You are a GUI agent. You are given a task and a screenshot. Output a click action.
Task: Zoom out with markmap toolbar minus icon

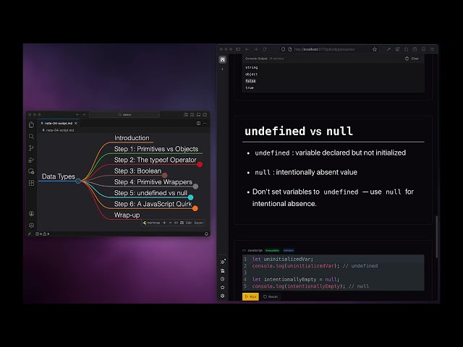pyautogui.click(x=170, y=223)
